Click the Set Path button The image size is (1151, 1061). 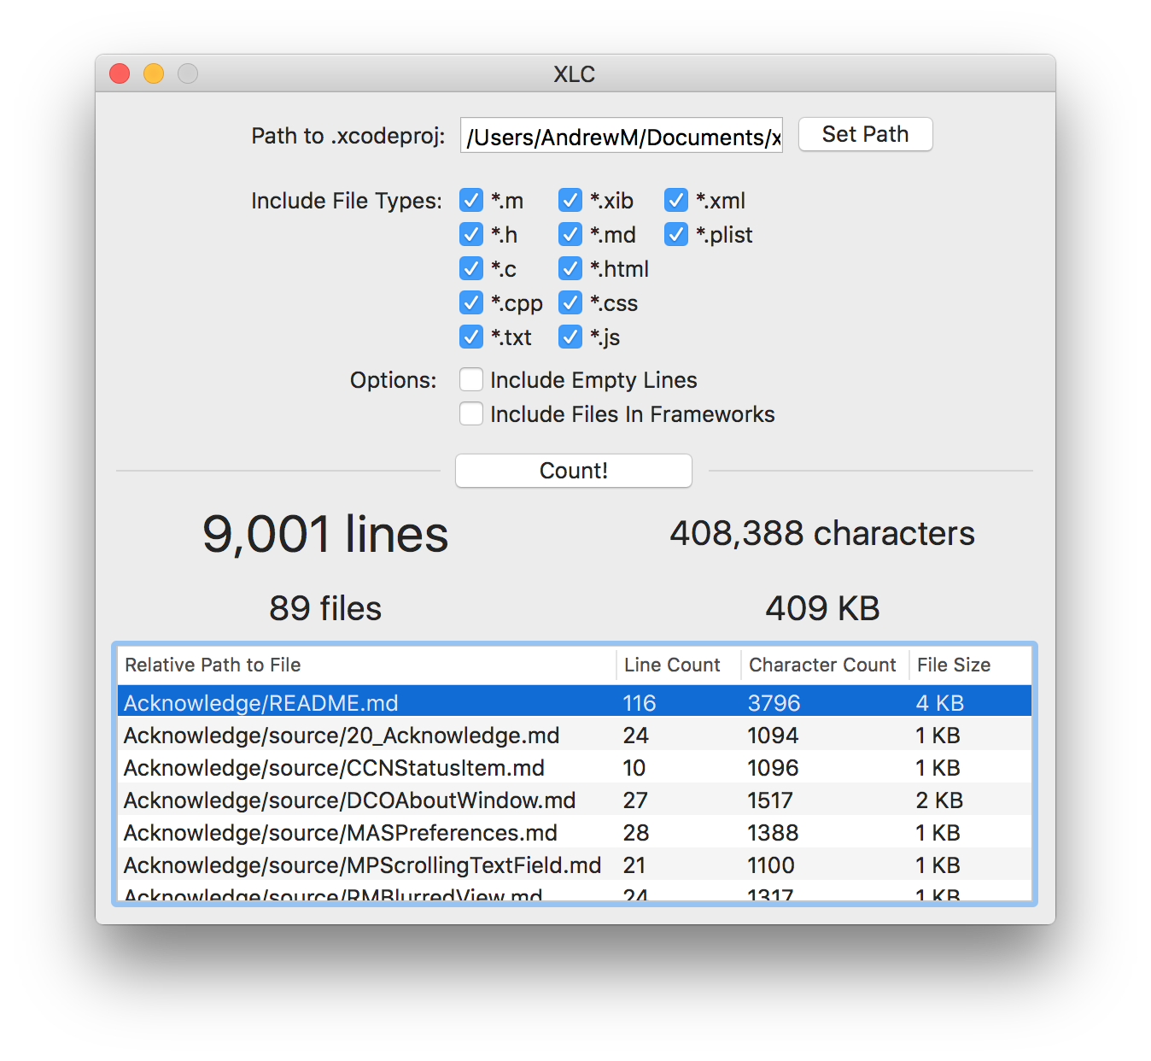[x=865, y=134]
